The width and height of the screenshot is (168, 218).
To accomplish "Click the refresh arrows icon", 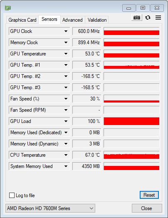I will [x=148, y=18].
